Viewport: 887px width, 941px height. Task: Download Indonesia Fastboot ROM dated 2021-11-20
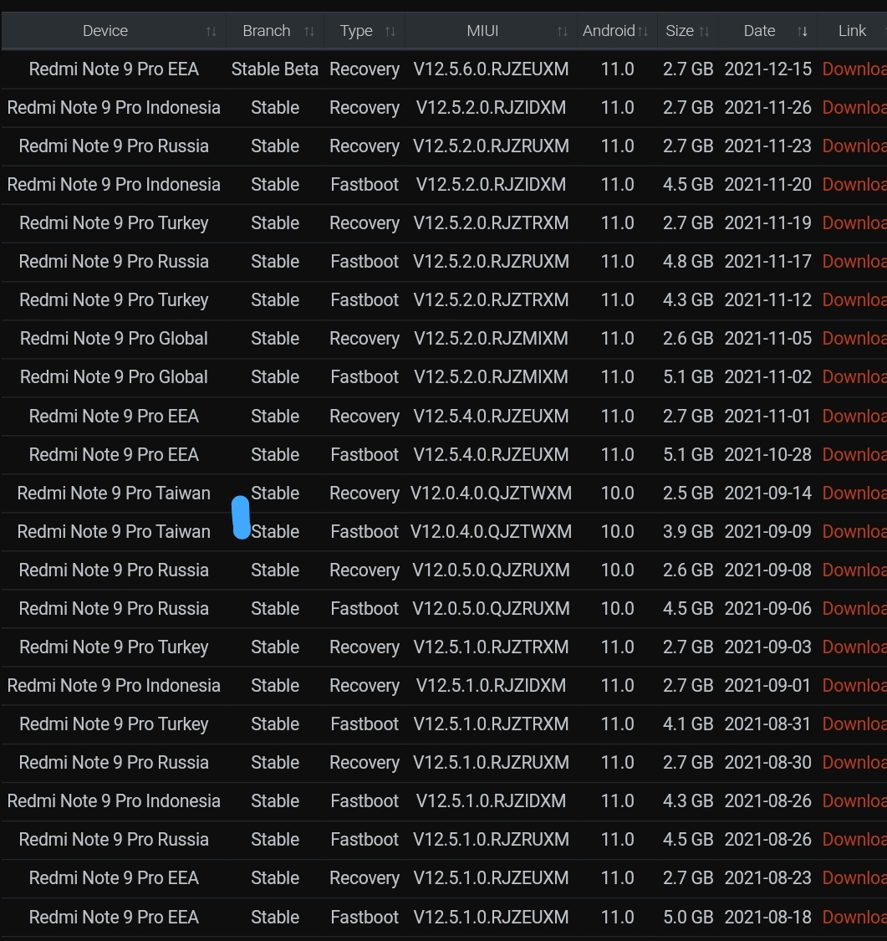click(x=854, y=184)
